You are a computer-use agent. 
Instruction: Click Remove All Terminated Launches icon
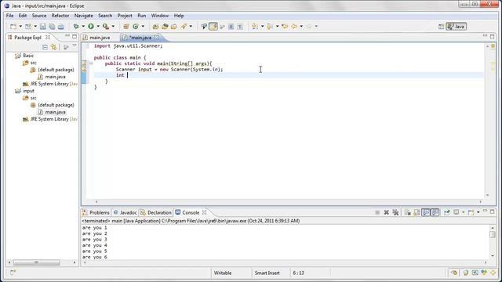(x=395, y=212)
